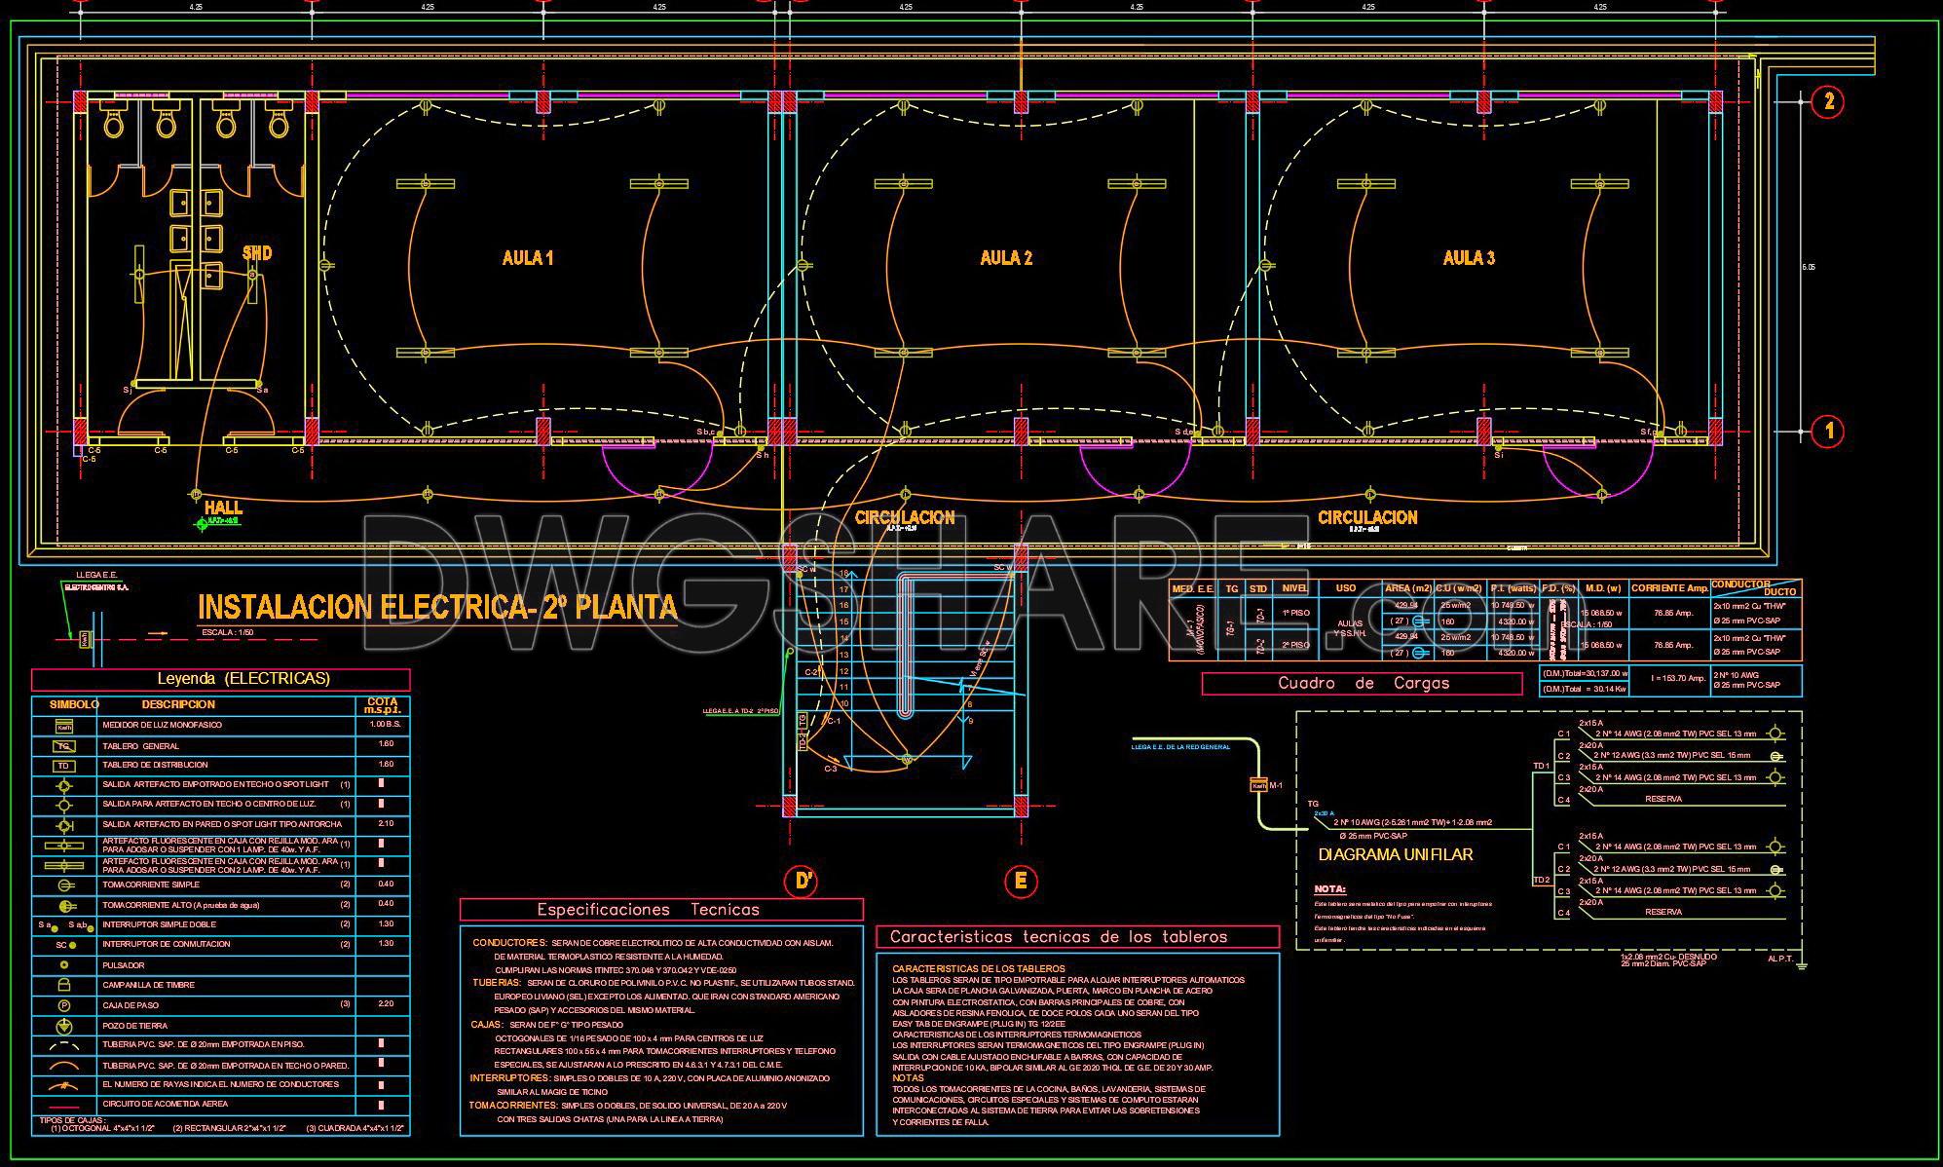Click the acometida aerea line legend symbol
The height and width of the screenshot is (1167, 1943).
click(x=64, y=1108)
